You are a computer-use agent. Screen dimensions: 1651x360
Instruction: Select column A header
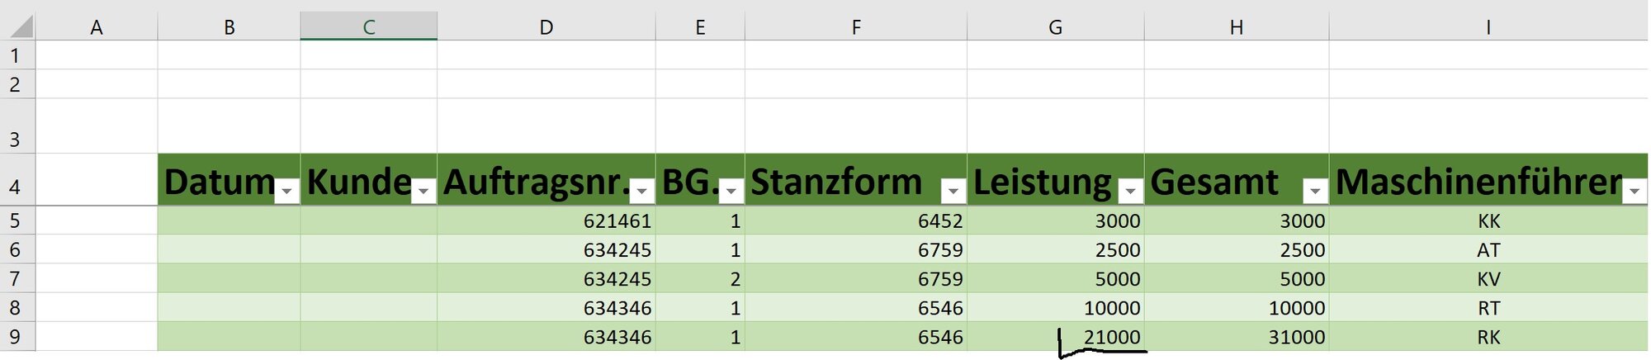tap(97, 26)
